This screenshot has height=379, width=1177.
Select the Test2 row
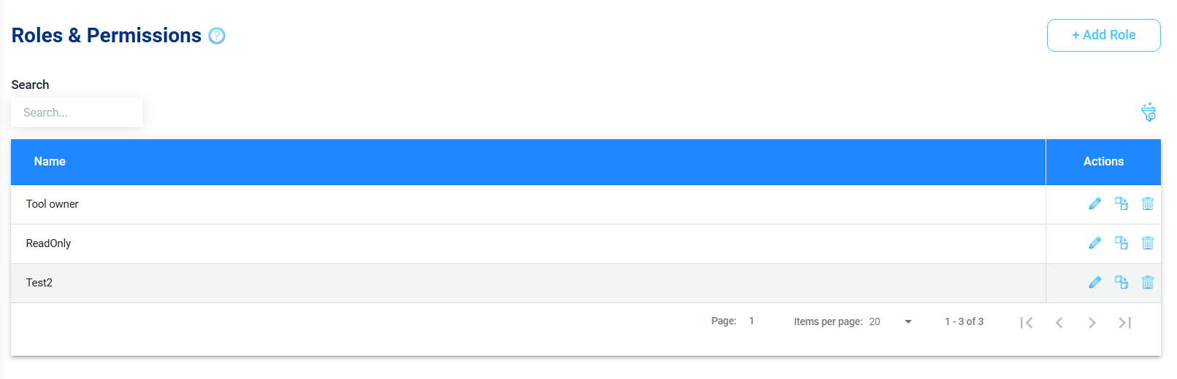click(528, 283)
